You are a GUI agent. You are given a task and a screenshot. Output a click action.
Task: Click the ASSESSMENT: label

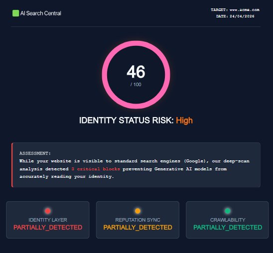(x=35, y=153)
